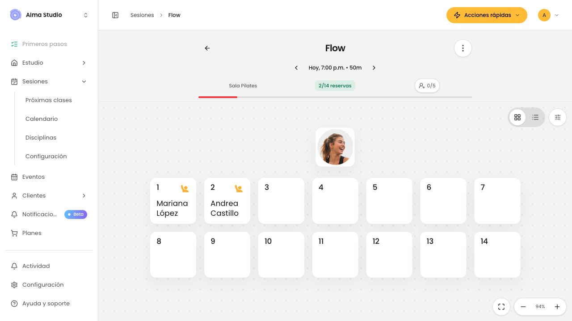Open the three-dot options menu
The height and width of the screenshot is (321, 572).
pyautogui.click(x=463, y=48)
